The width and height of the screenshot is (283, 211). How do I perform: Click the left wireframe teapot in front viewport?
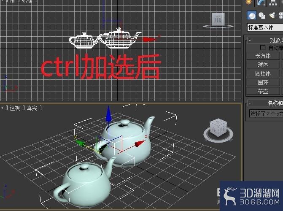coord(83,41)
